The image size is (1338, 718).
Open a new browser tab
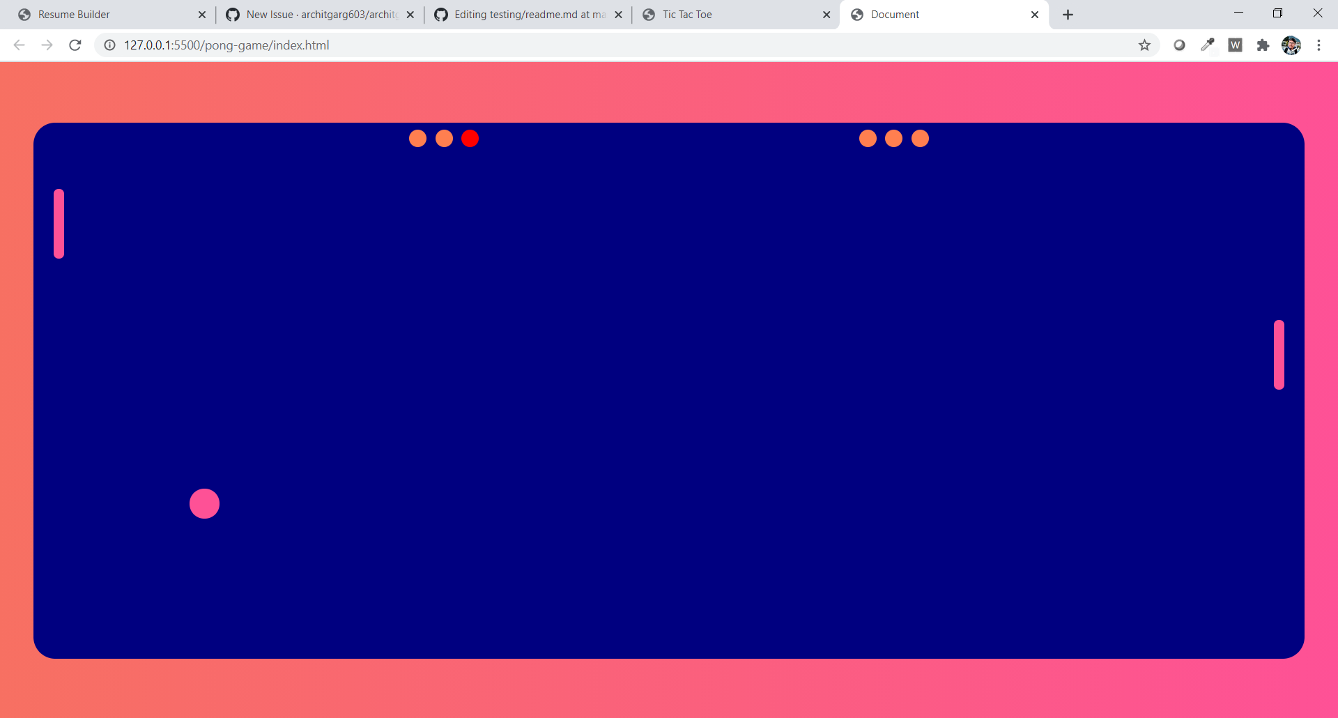[x=1068, y=14]
